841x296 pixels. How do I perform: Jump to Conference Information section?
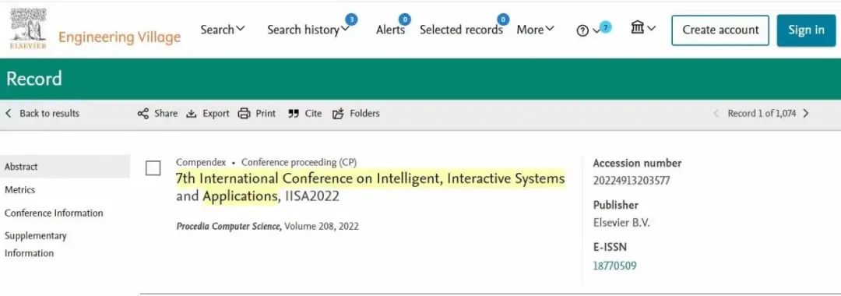54,213
